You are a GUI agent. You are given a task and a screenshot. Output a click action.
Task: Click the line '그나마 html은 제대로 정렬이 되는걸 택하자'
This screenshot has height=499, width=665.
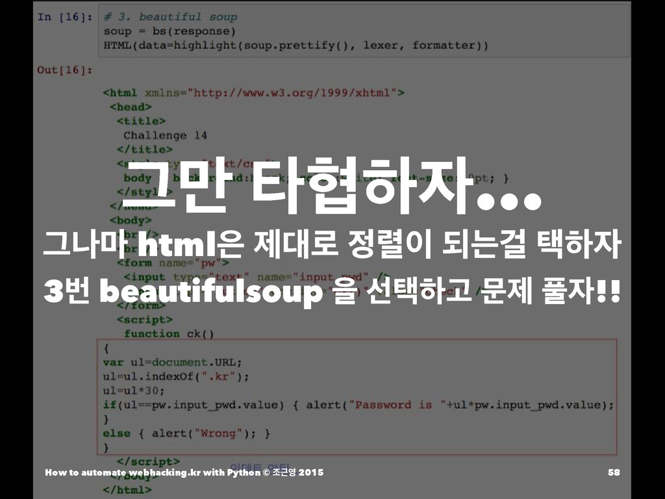(332, 244)
